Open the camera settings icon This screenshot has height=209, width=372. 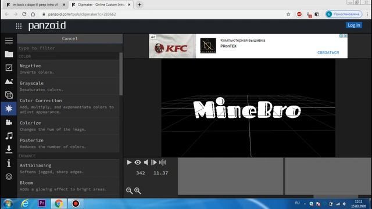click(x=9, y=122)
